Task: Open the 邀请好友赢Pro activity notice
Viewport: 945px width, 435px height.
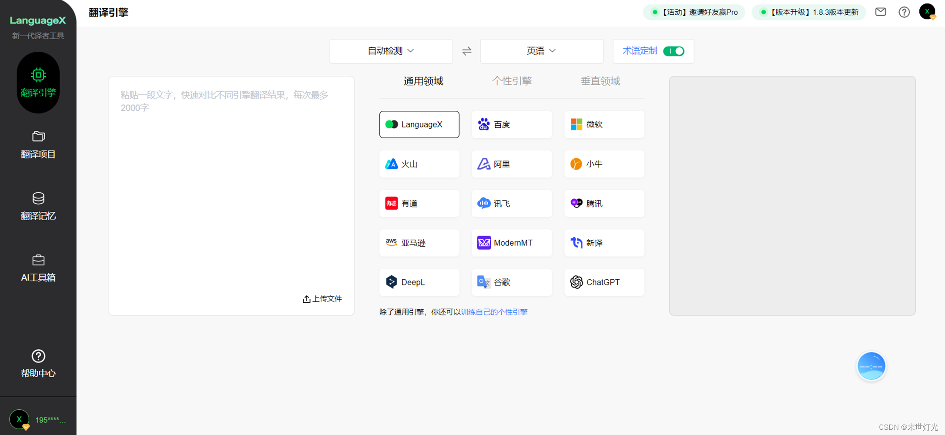Action: click(694, 12)
